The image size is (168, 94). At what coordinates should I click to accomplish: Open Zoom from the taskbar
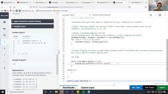(89, 92)
